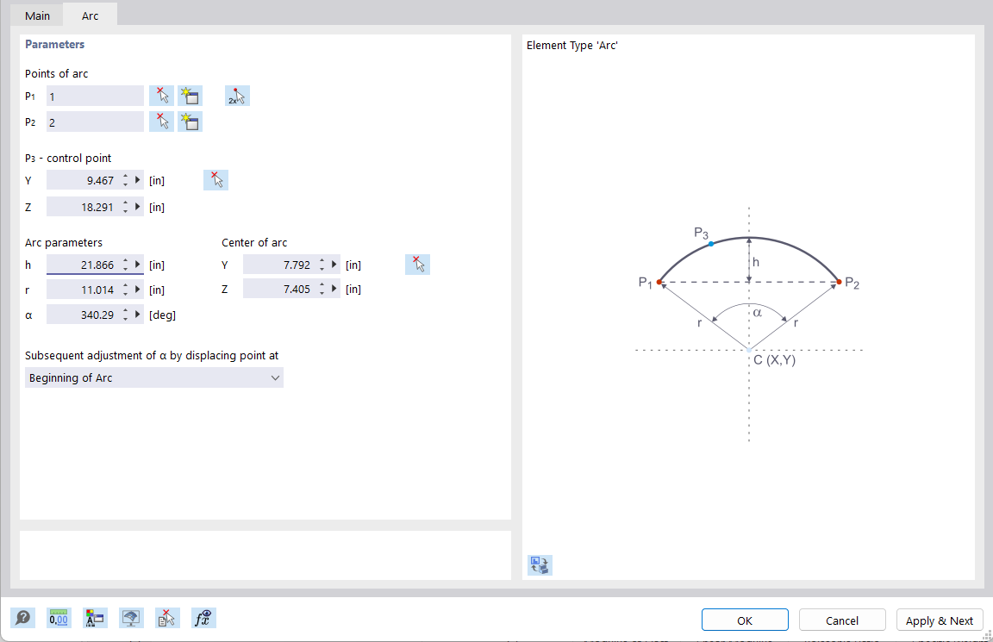Select both arc points using 2x pick tool
993x642 pixels.
tap(237, 95)
